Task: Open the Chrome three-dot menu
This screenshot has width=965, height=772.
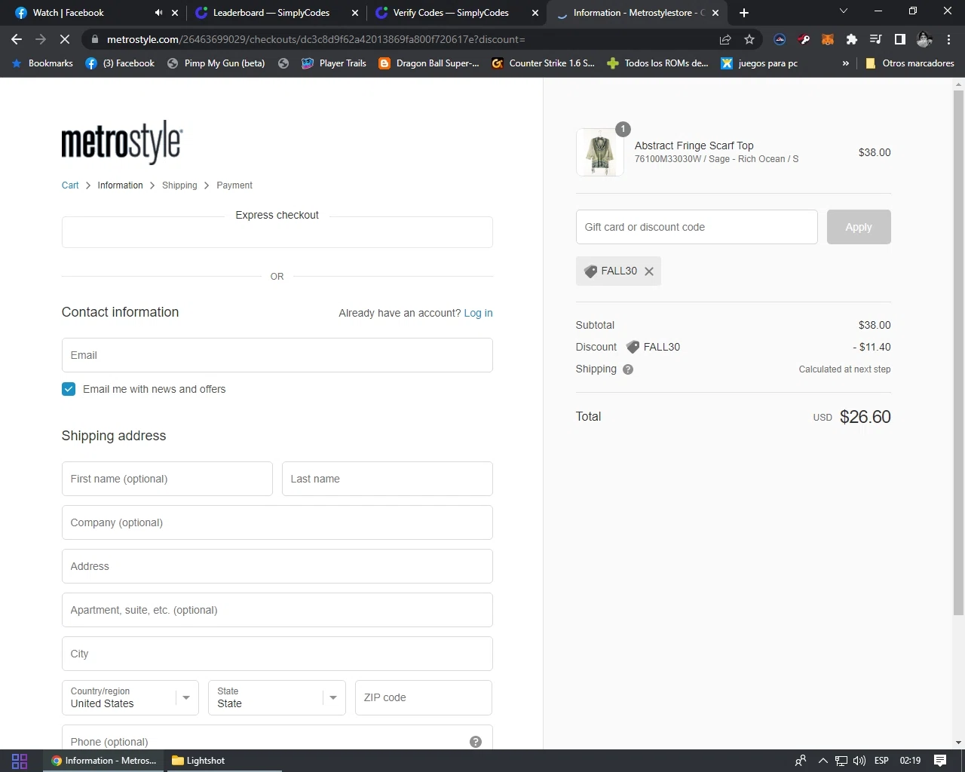Action: [948, 39]
